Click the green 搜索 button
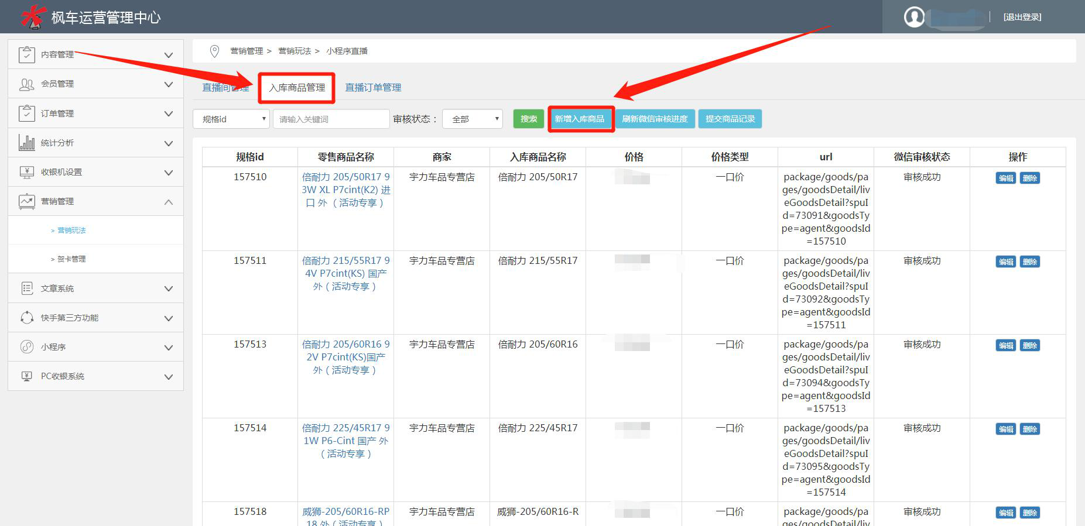Image resolution: width=1085 pixels, height=526 pixels. (529, 119)
